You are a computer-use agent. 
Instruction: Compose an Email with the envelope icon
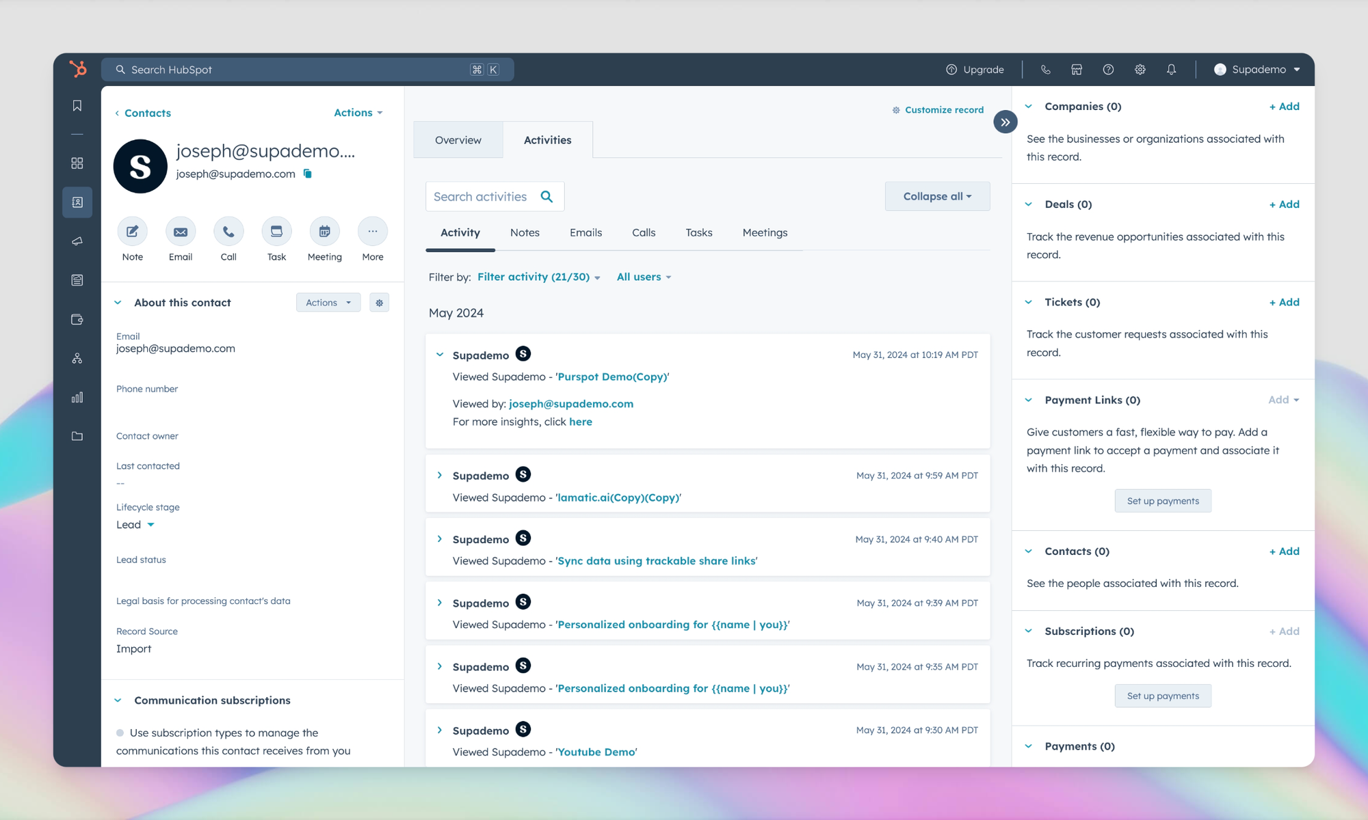(x=181, y=232)
